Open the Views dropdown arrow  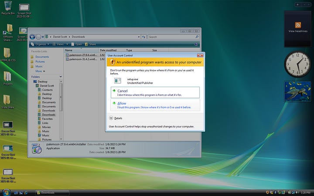(x=67, y=44)
